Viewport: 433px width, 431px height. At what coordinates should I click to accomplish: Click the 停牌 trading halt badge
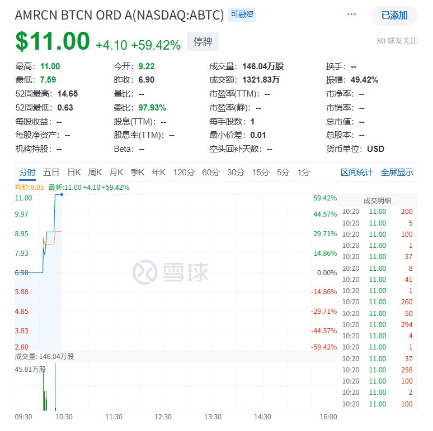pos(203,42)
